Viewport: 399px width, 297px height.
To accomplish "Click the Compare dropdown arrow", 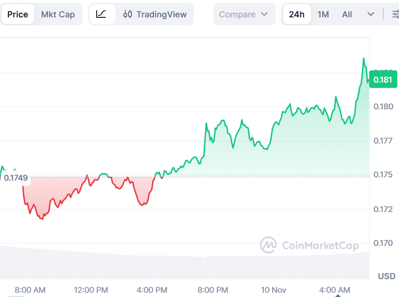I will (264, 14).
